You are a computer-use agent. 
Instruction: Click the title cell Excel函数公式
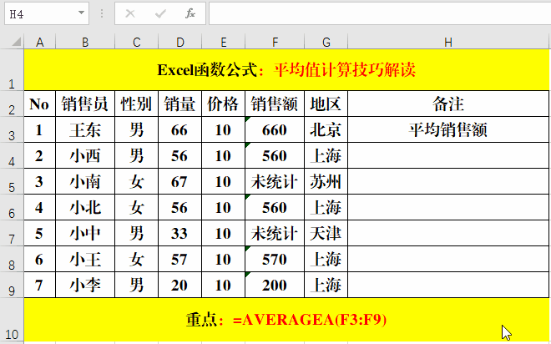286,70
